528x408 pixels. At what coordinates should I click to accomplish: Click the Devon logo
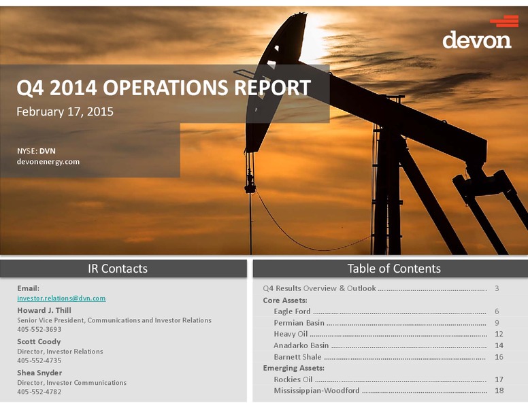480,32
